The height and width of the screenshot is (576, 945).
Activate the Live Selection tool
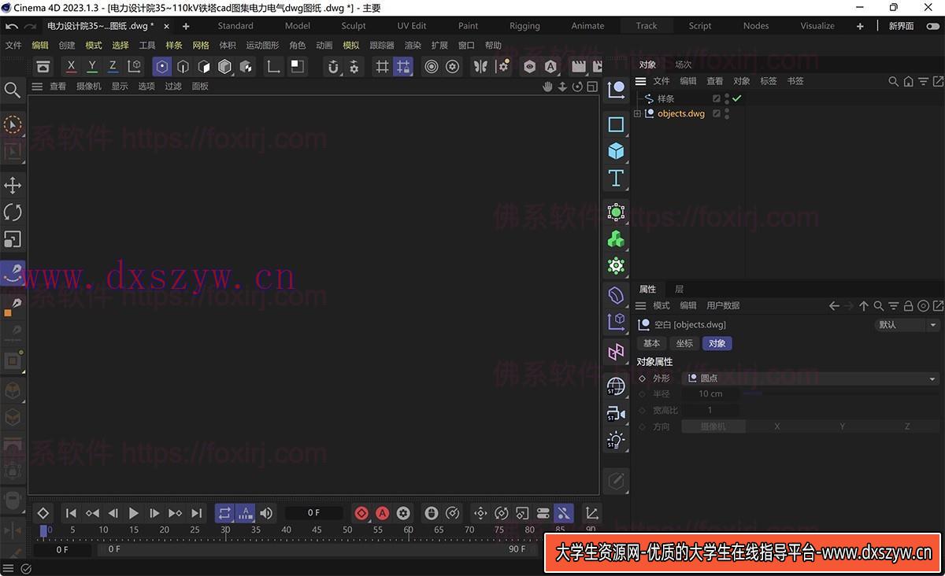(13, 125)
